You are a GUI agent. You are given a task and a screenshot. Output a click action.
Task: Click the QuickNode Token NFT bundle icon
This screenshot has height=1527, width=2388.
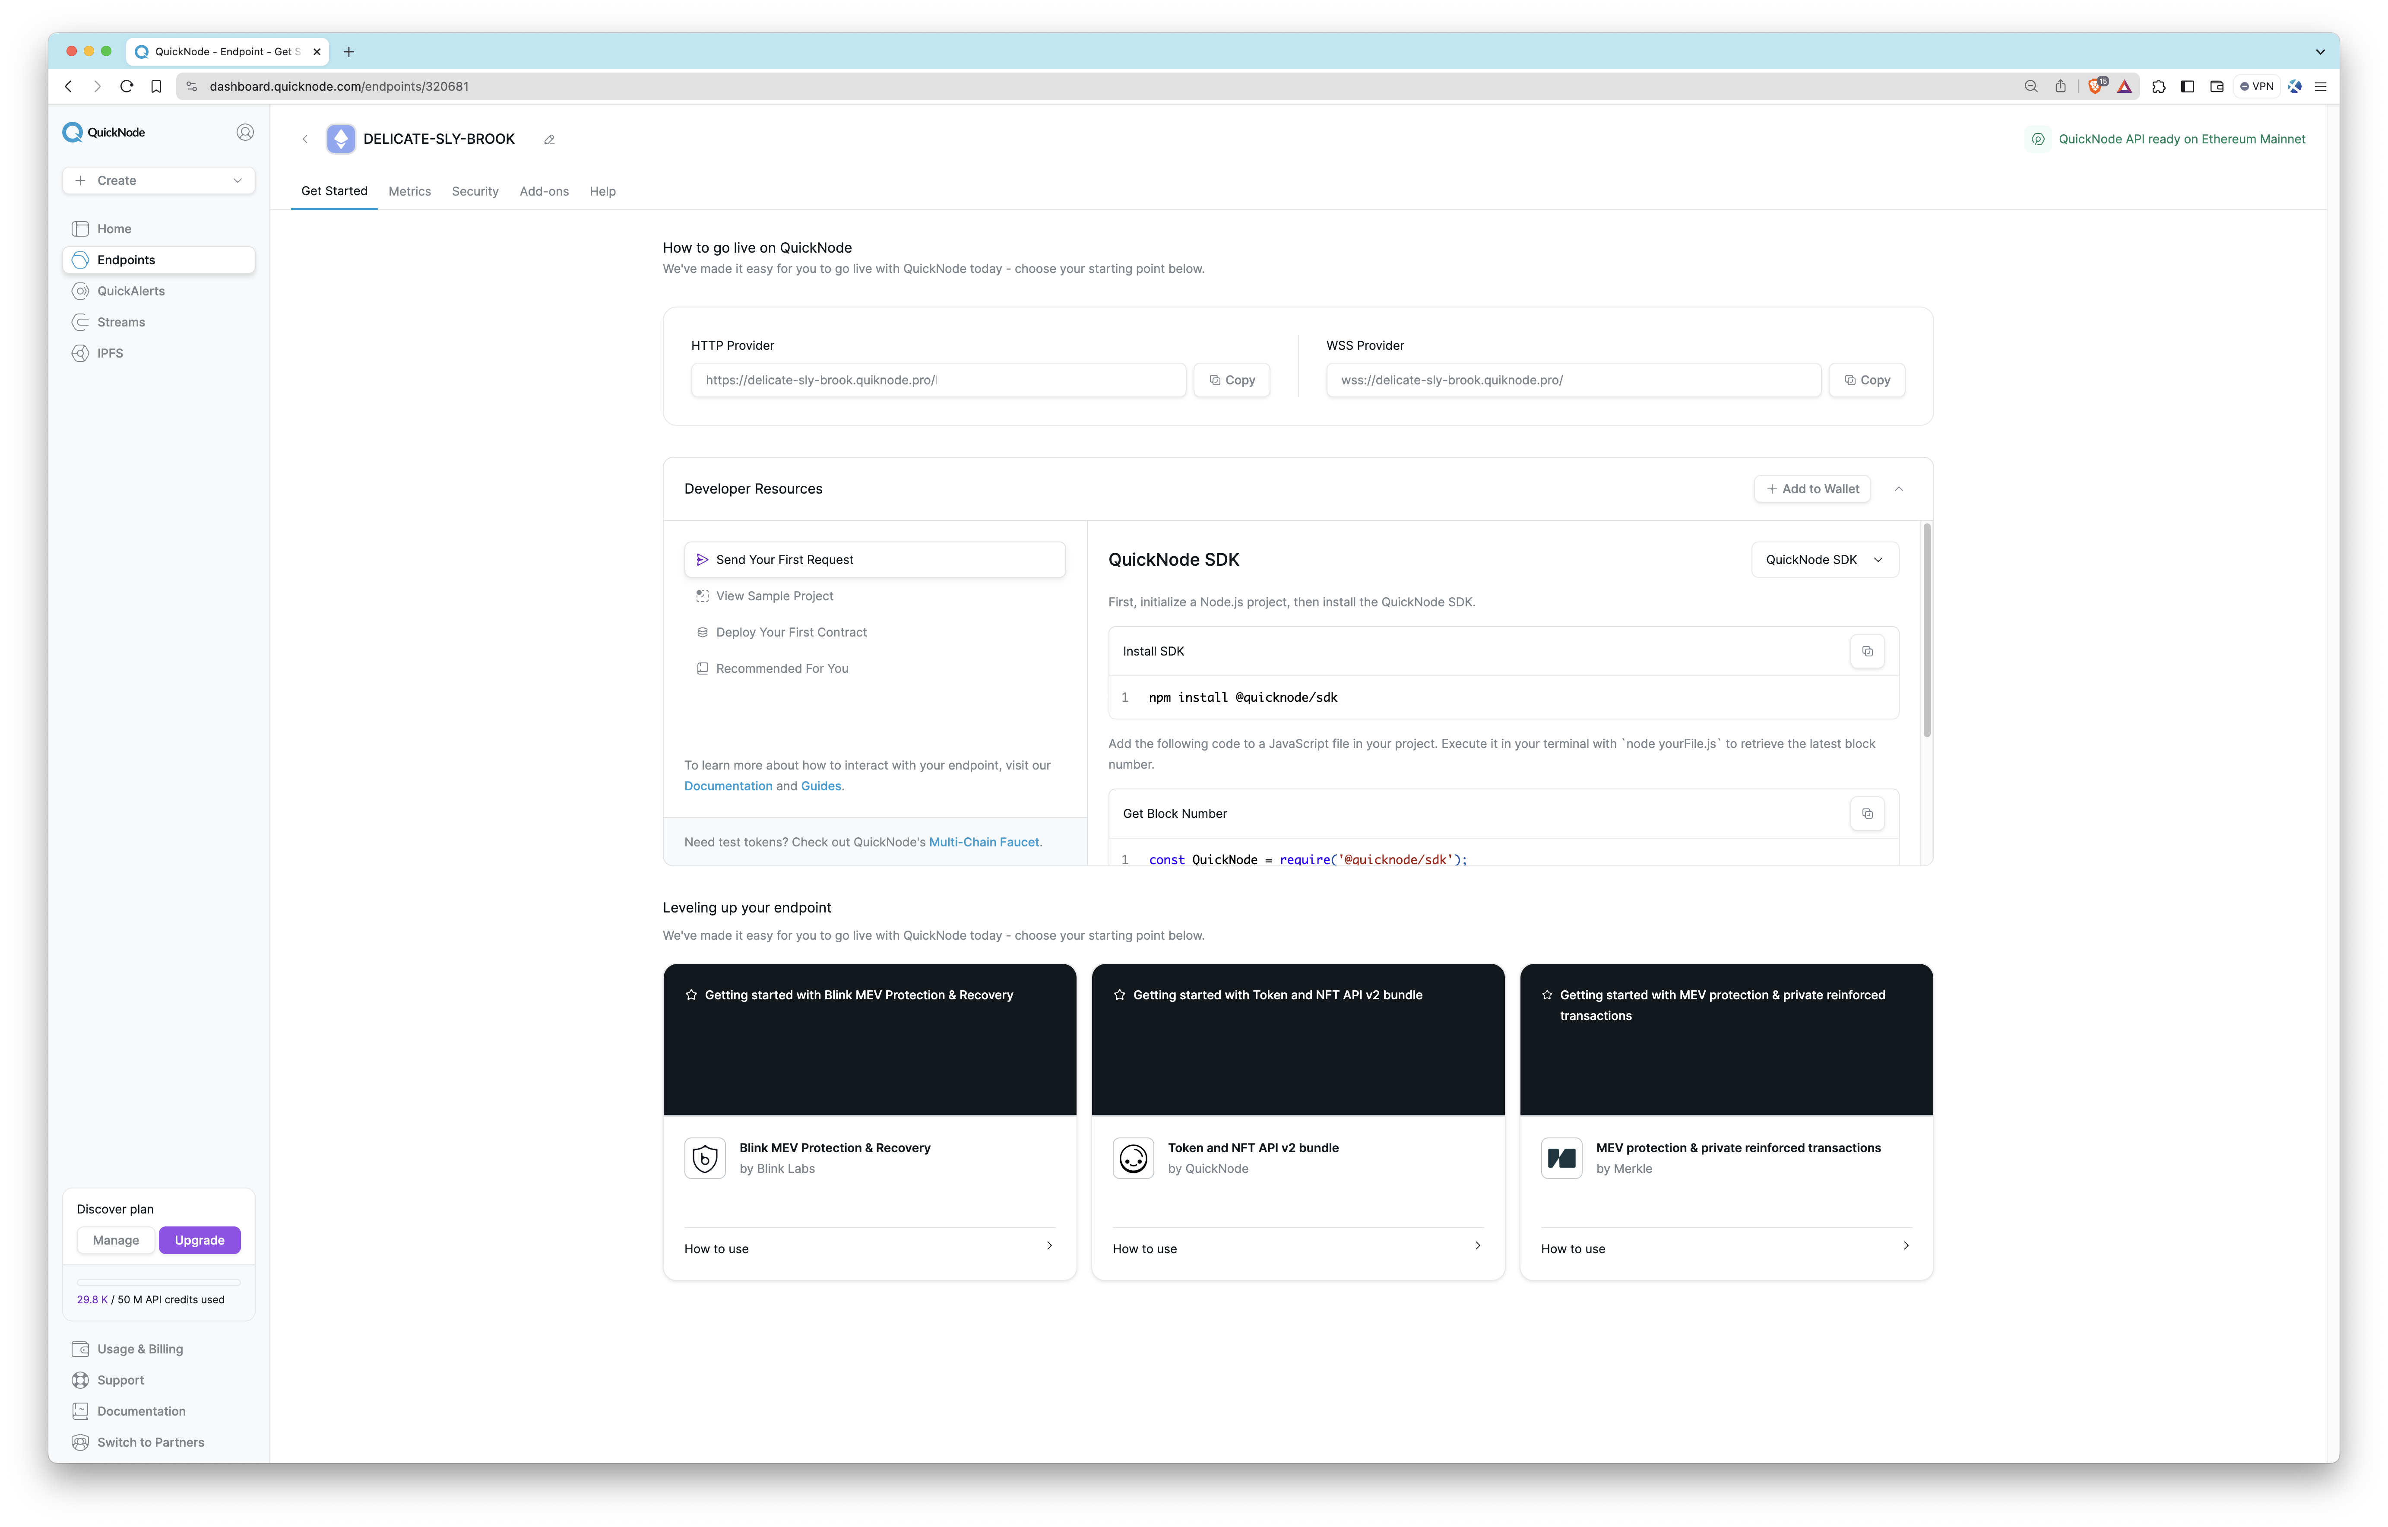(1133, 1158)
